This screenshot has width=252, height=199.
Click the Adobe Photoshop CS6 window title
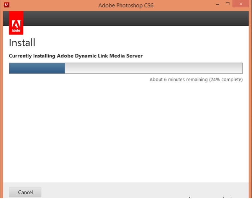(x=126, y=5)
